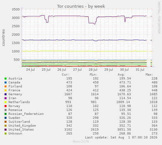Click the '28 Jul' x-axis date
Viewport: 162px width, 145px height.
93,70
